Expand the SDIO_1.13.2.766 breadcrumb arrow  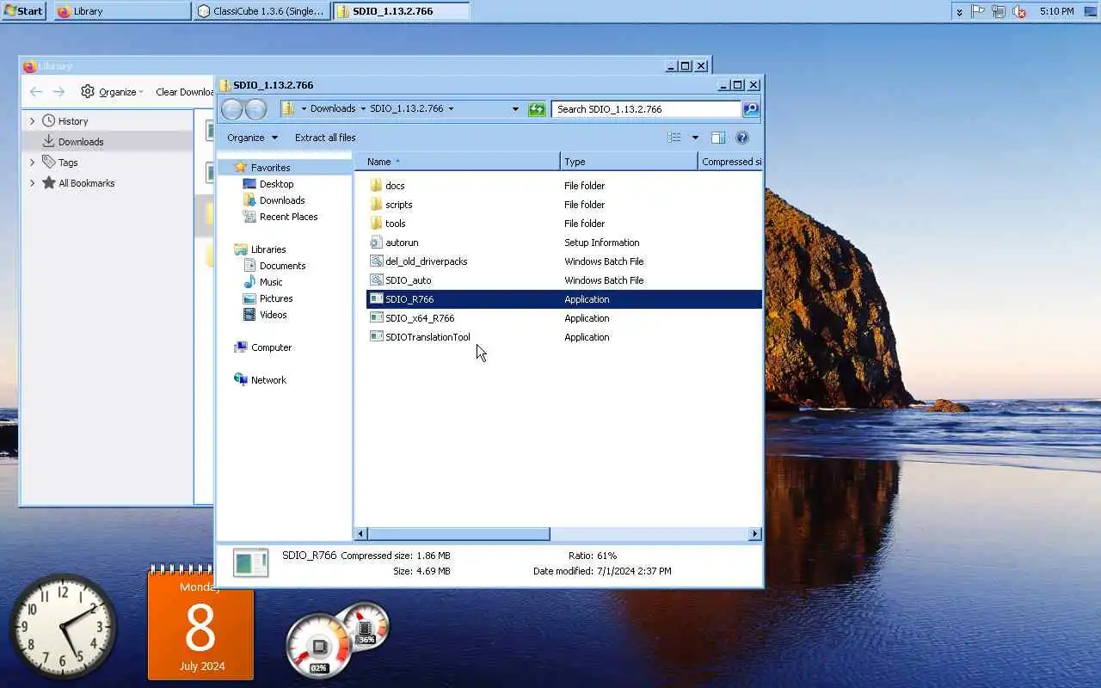(x=451, y=109)
